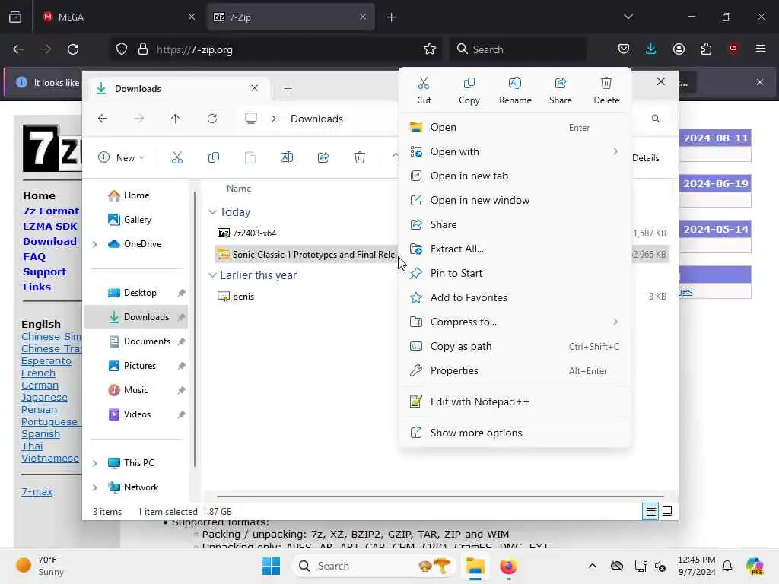
Task: Click Explorer toolbar rename icon
Action: 287,158
